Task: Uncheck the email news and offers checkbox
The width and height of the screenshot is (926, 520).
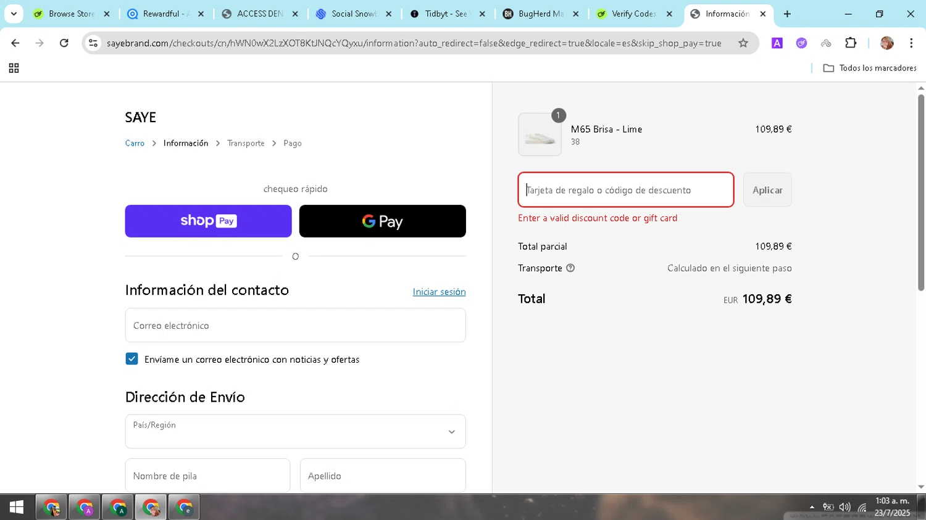Action: 131,359
